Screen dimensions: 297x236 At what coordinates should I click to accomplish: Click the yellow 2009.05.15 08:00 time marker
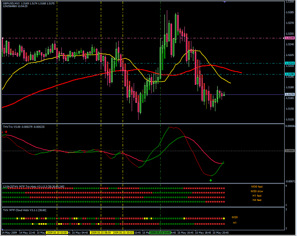pos(101,233)
